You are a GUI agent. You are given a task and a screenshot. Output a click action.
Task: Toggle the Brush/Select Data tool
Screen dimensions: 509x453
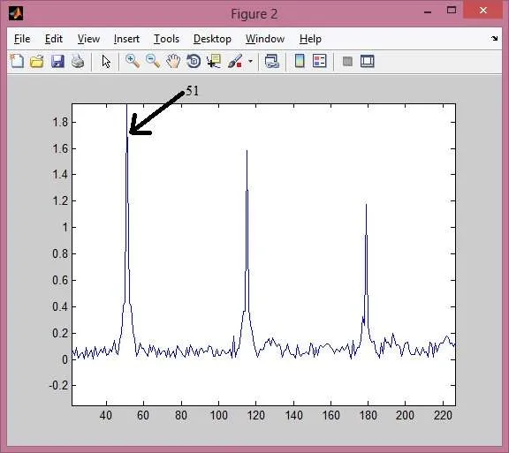coord(235,61)
